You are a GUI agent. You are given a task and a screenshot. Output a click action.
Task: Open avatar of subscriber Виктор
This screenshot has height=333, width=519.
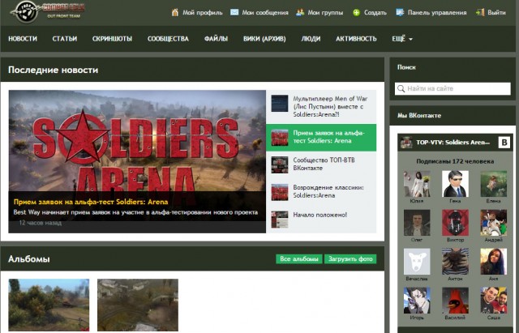(455, 223)
